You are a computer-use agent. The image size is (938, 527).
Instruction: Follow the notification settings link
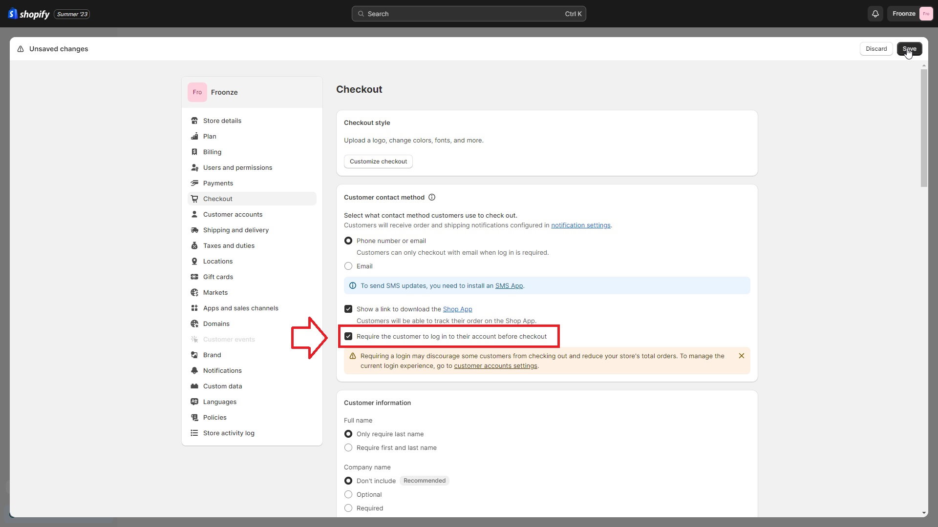(580, 225)
